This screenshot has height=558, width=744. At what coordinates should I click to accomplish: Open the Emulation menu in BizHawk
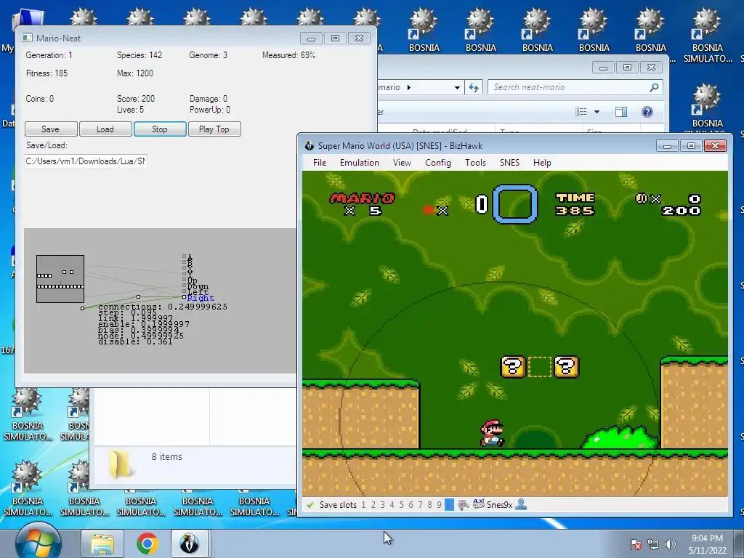pos(359,163)
